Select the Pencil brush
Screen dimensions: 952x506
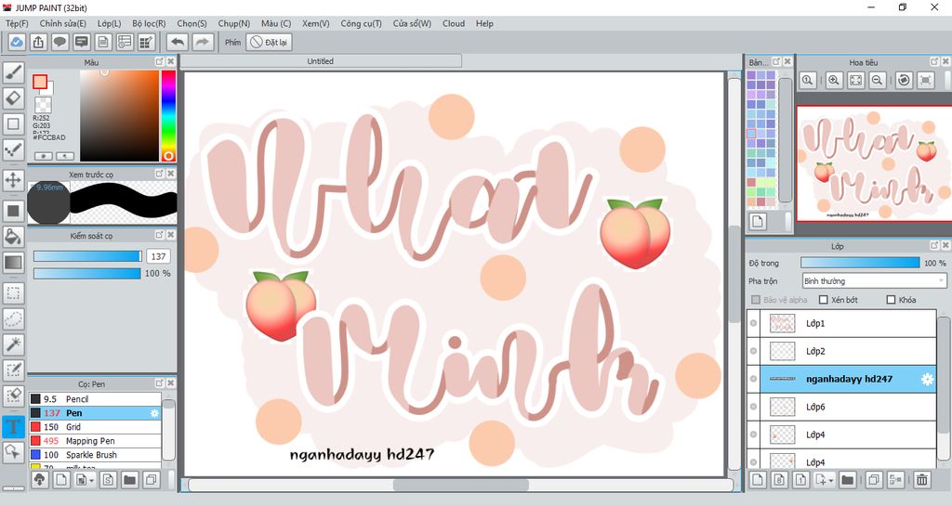point(96,399)
